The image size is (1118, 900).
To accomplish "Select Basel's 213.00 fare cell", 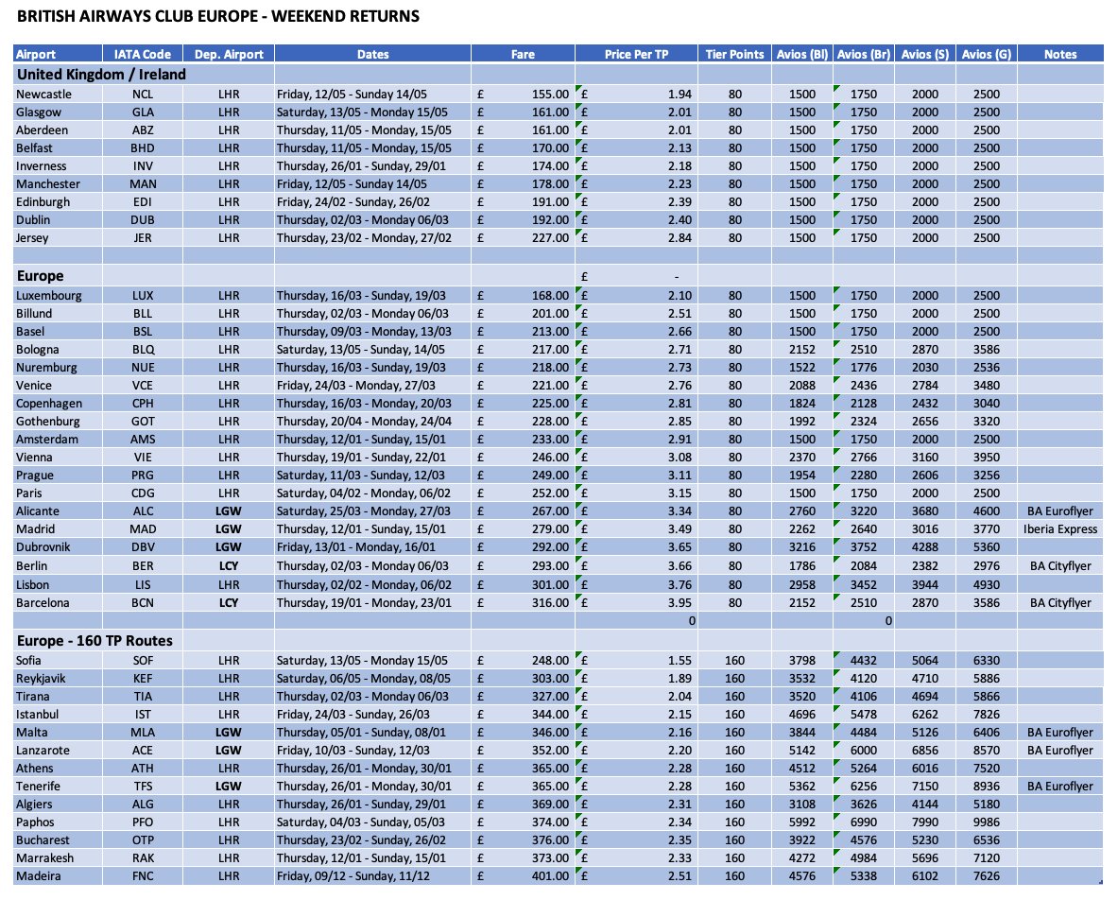I will coord(523,332).
